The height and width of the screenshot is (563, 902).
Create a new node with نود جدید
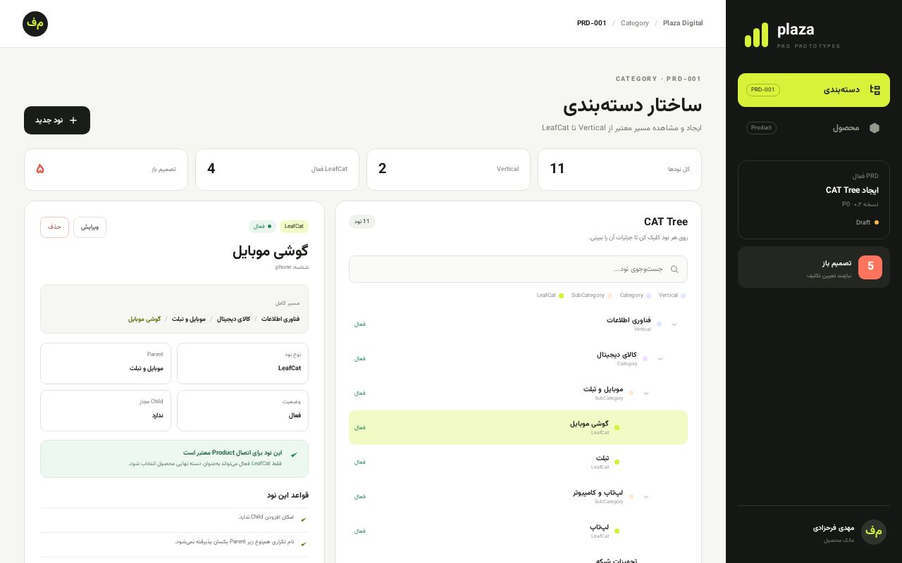tap(57, 120)
